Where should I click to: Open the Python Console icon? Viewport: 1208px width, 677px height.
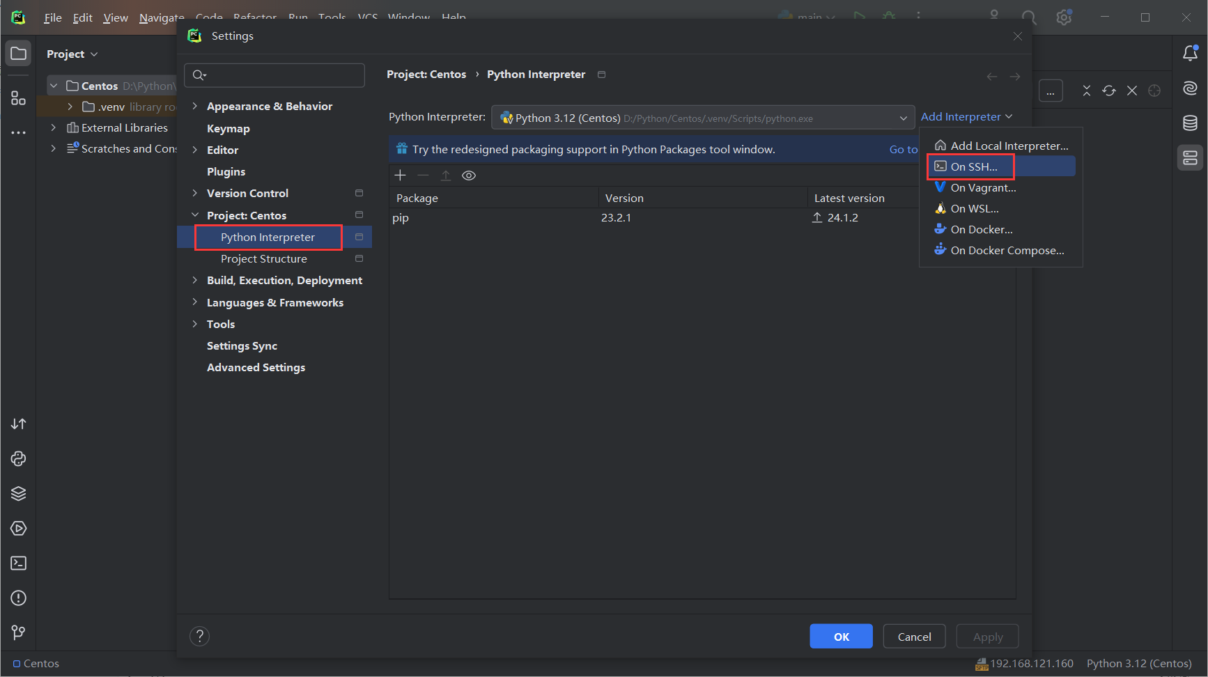[19, 459]
